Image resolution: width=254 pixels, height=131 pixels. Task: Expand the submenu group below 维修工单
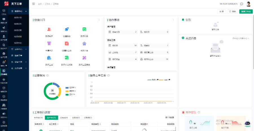18,62
